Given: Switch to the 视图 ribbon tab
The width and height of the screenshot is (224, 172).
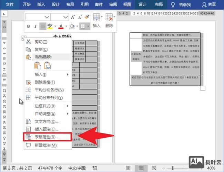Looking at the screenshot, I should (x=127, y=4).
